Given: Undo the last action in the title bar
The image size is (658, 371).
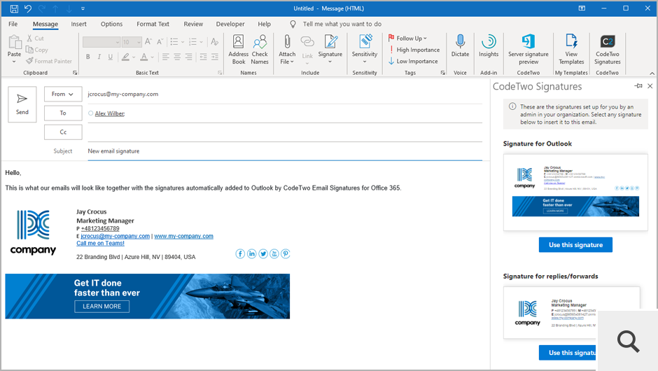Looking at the screenshot, I should pos(28,8).
